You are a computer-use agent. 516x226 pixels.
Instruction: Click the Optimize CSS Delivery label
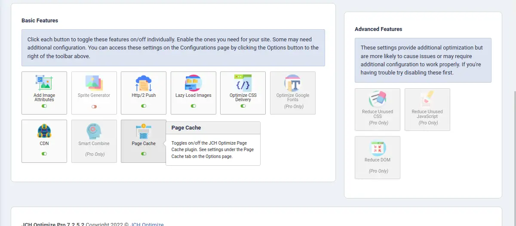(x=243, y=97)
